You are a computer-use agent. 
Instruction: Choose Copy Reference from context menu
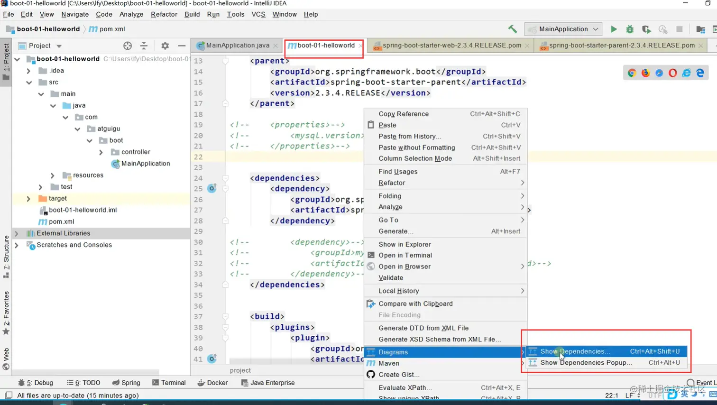pos(446,114)
